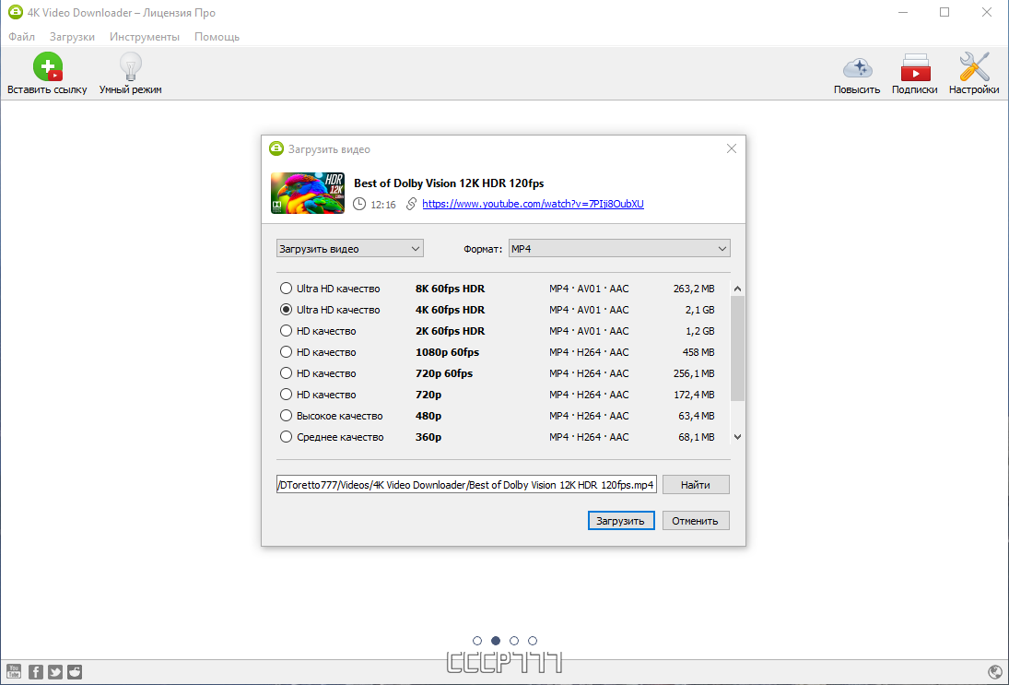This screenshot has height=685, width=1009.
Task: Click quality list scroll down arrow
Action: click(x=737, y=436)
